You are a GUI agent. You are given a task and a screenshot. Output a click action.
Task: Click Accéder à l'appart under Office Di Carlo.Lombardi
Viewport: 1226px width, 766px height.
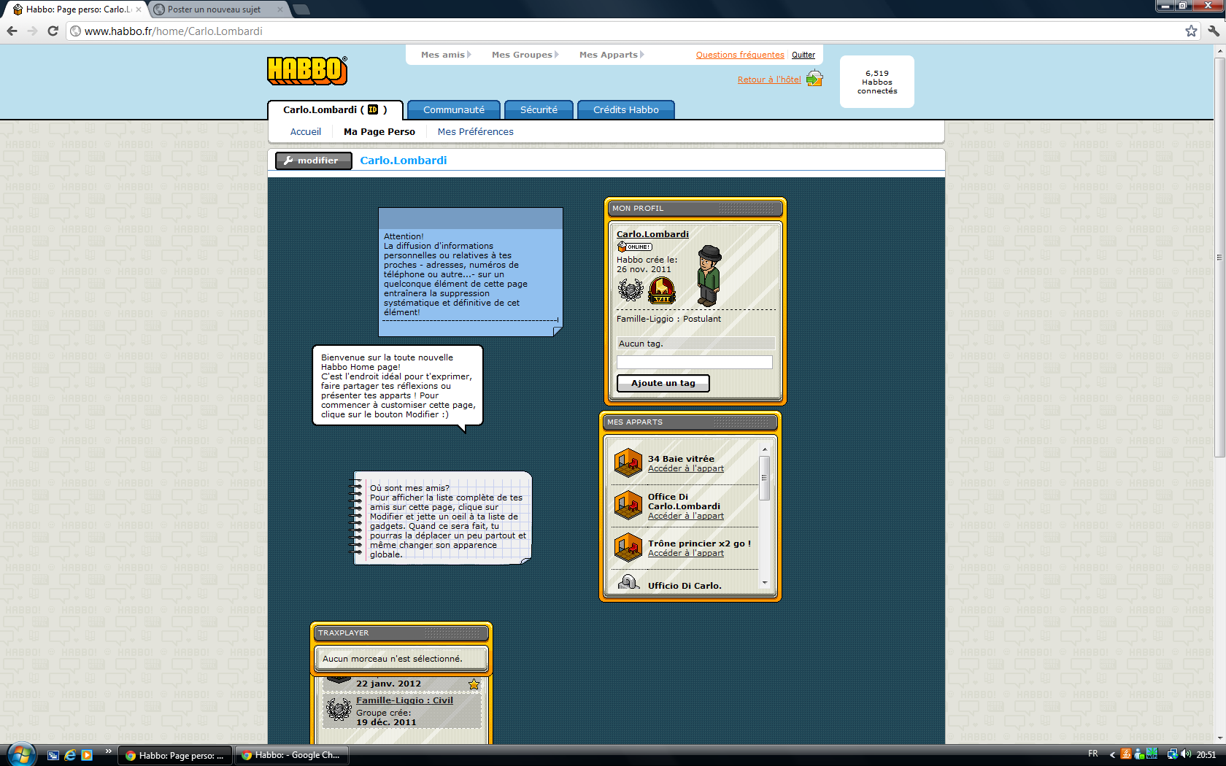pos(686,516)
